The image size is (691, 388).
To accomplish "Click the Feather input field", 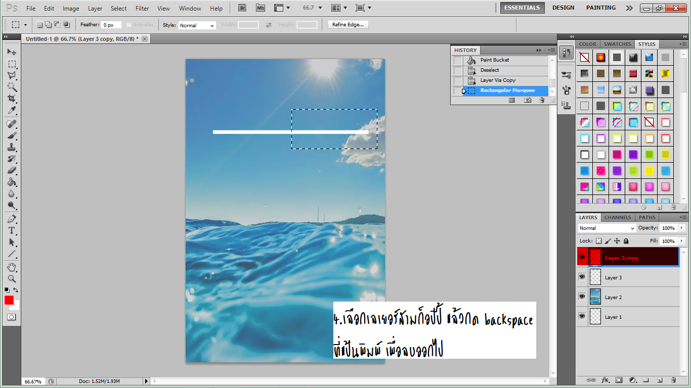I will 111,25.
